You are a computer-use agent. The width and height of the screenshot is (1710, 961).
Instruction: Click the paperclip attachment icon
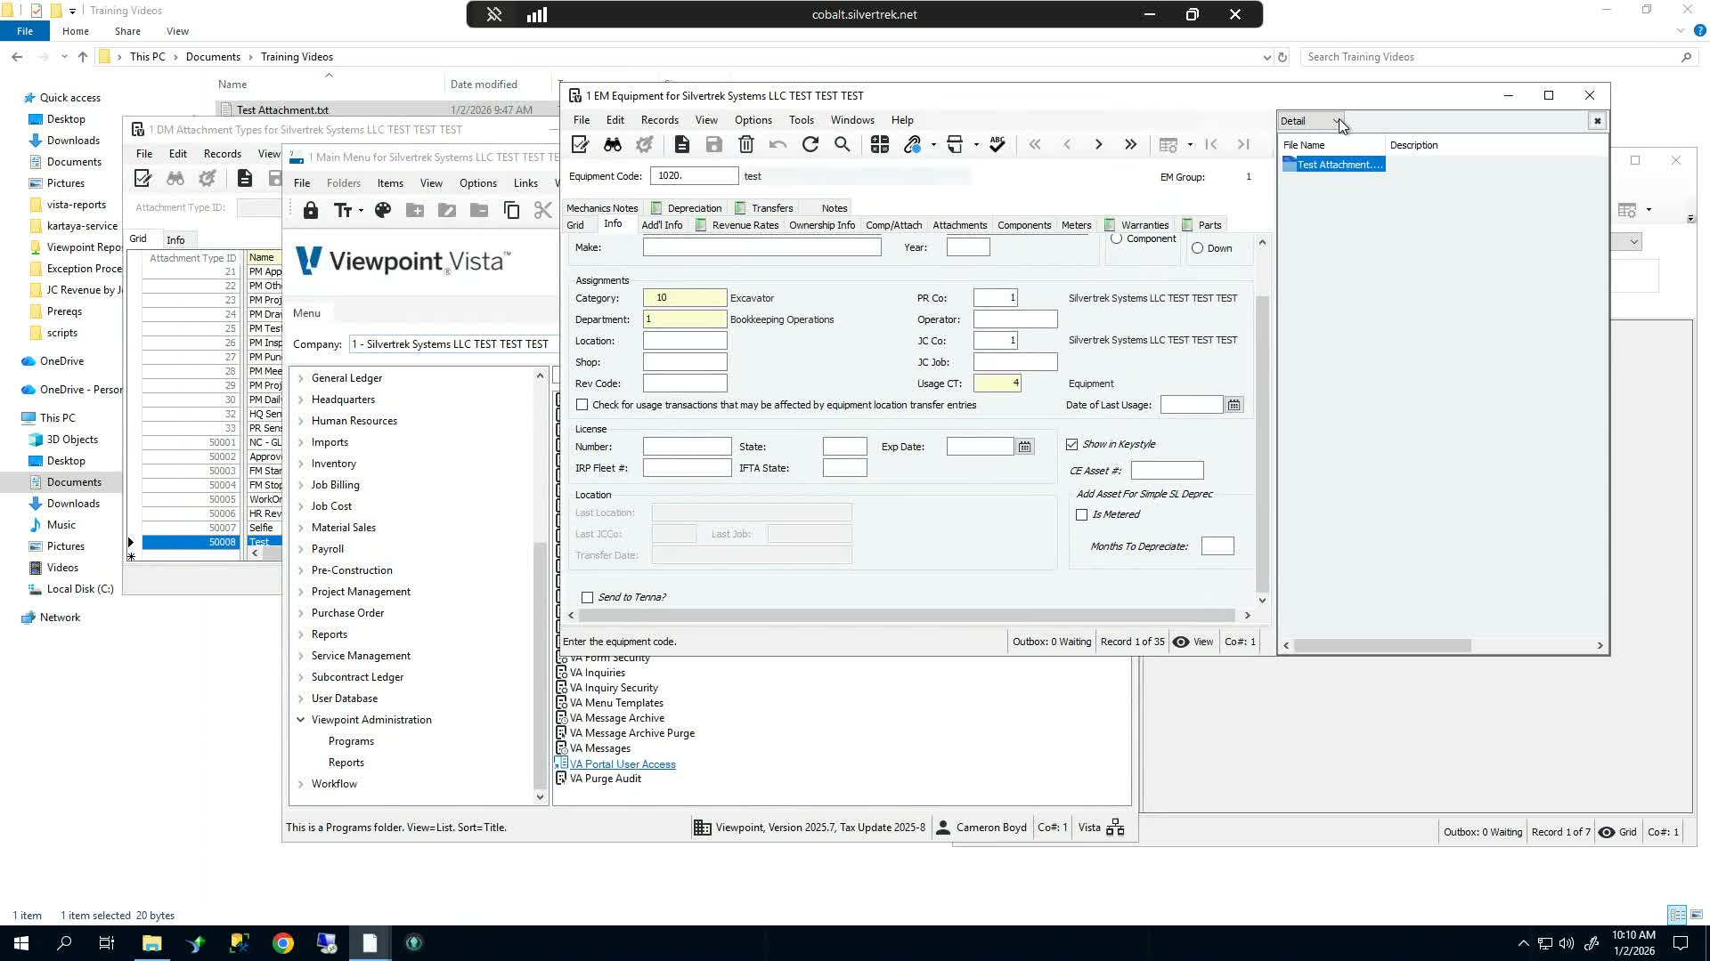tap(912, 145)
